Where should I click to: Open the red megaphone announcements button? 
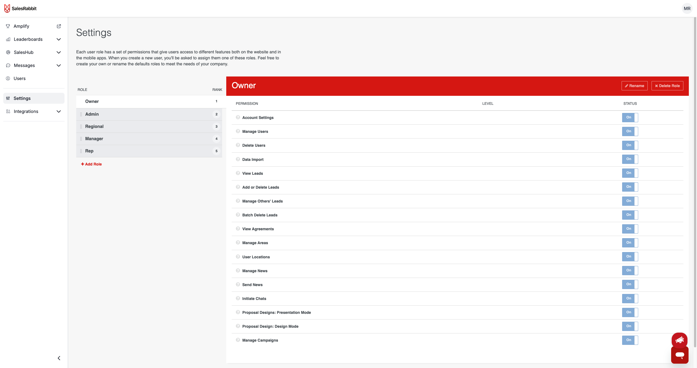coord(680,340)
